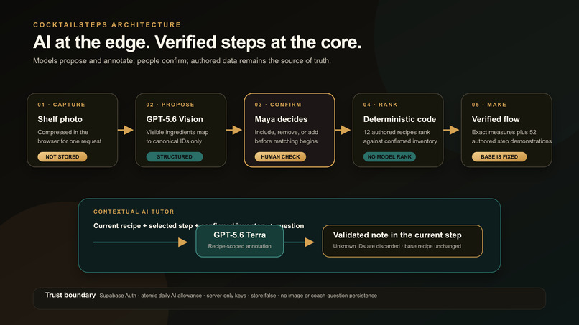579x325 pixels.
Task: Click the HUMAN CHECK badge
Action: click(280, 157)
